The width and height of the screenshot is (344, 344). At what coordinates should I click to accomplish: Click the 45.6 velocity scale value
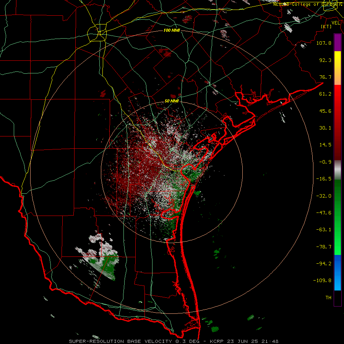(x=325, y=111)
